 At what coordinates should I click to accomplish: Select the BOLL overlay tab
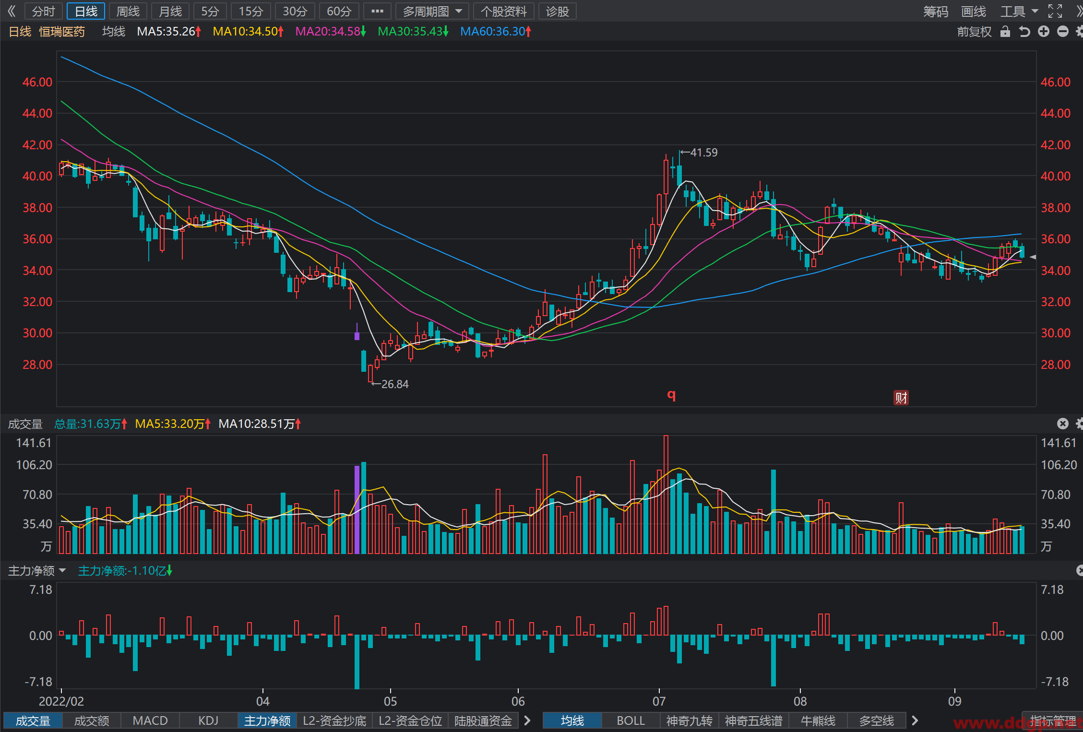[x=631, y=720]
